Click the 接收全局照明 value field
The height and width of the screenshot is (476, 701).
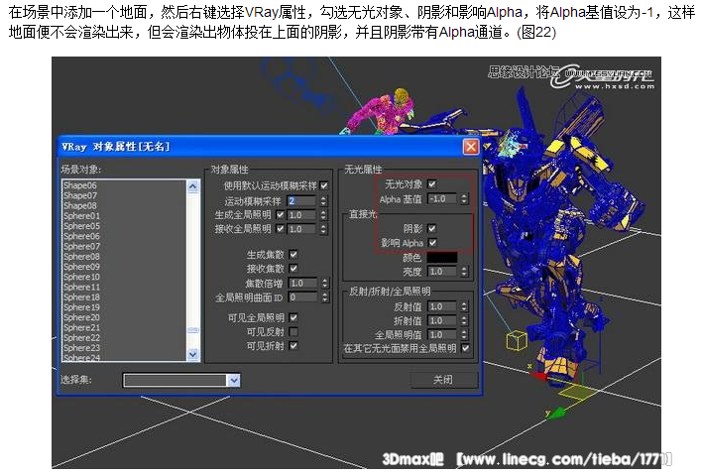[301, 229]
